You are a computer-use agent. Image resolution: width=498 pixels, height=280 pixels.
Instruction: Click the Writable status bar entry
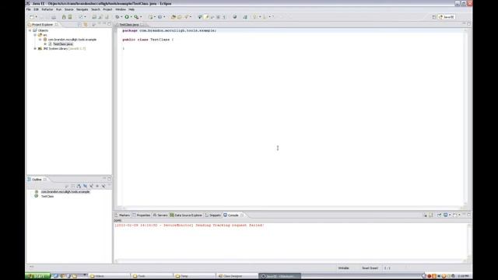[344, 268]
